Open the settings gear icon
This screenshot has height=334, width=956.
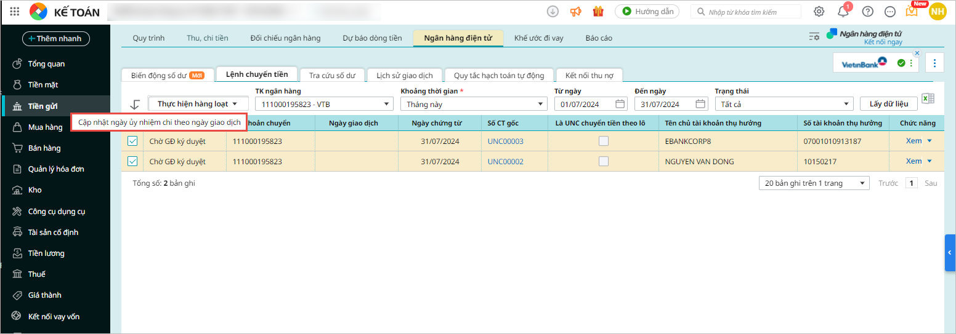point(819,11)
